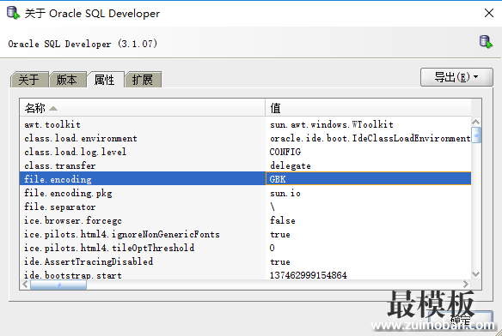Open the 导出(E) export dropdown
502x336 pixels.
[456, 77]
